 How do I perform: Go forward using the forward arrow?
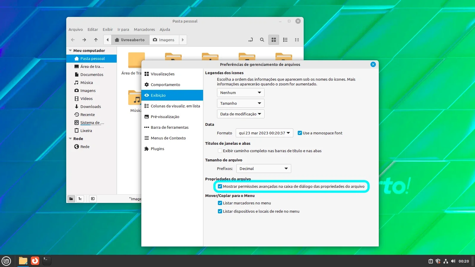click(x=84, y=40)
